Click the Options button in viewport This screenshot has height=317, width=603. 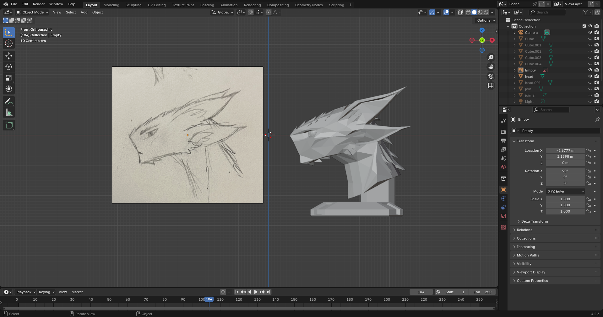486,20
